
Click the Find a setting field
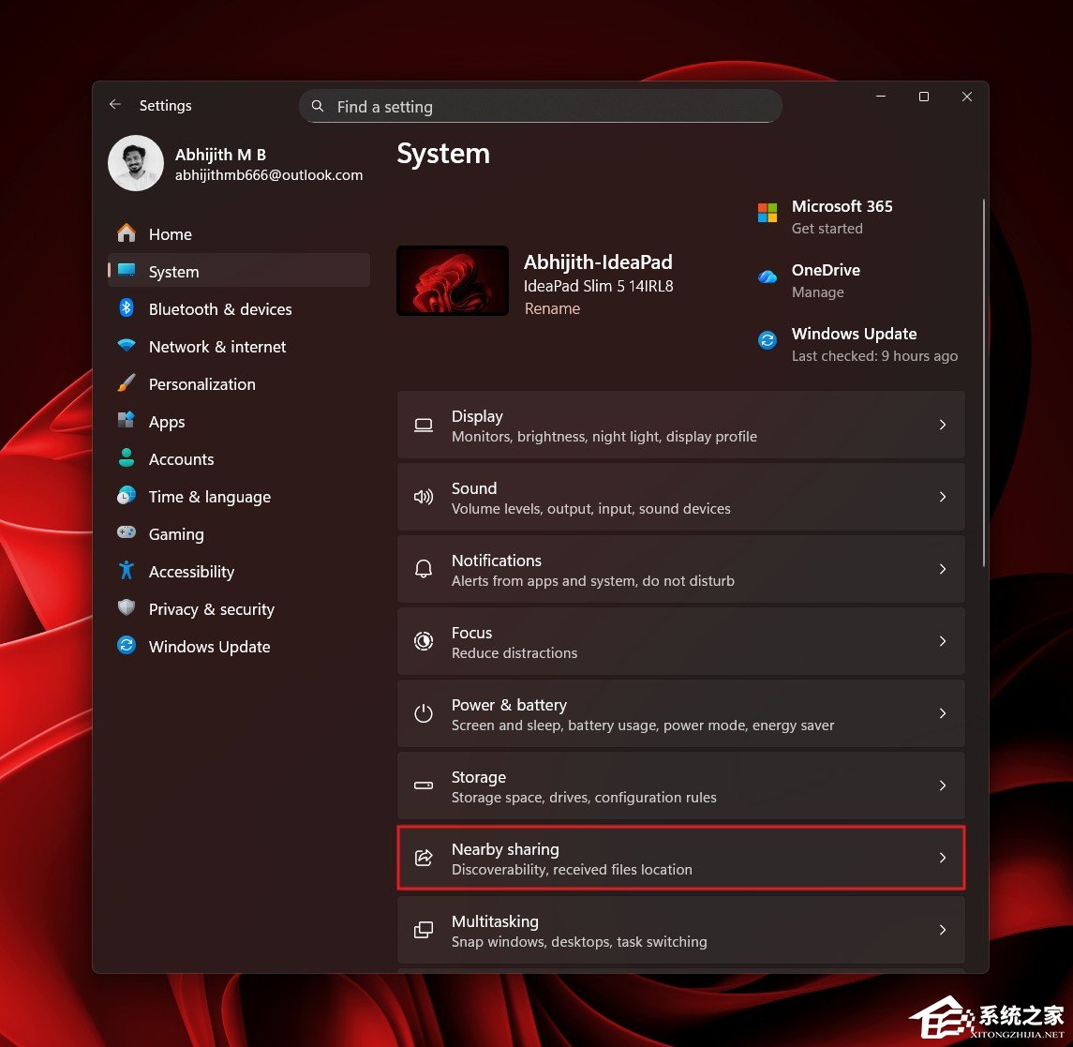[x=541, y=106]
